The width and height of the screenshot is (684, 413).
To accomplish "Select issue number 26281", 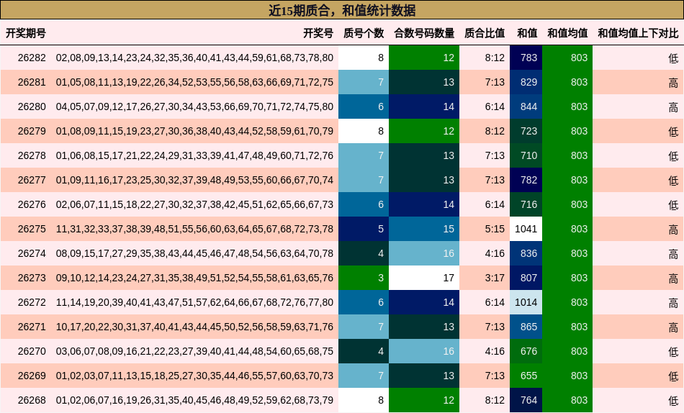I will 32,82.
